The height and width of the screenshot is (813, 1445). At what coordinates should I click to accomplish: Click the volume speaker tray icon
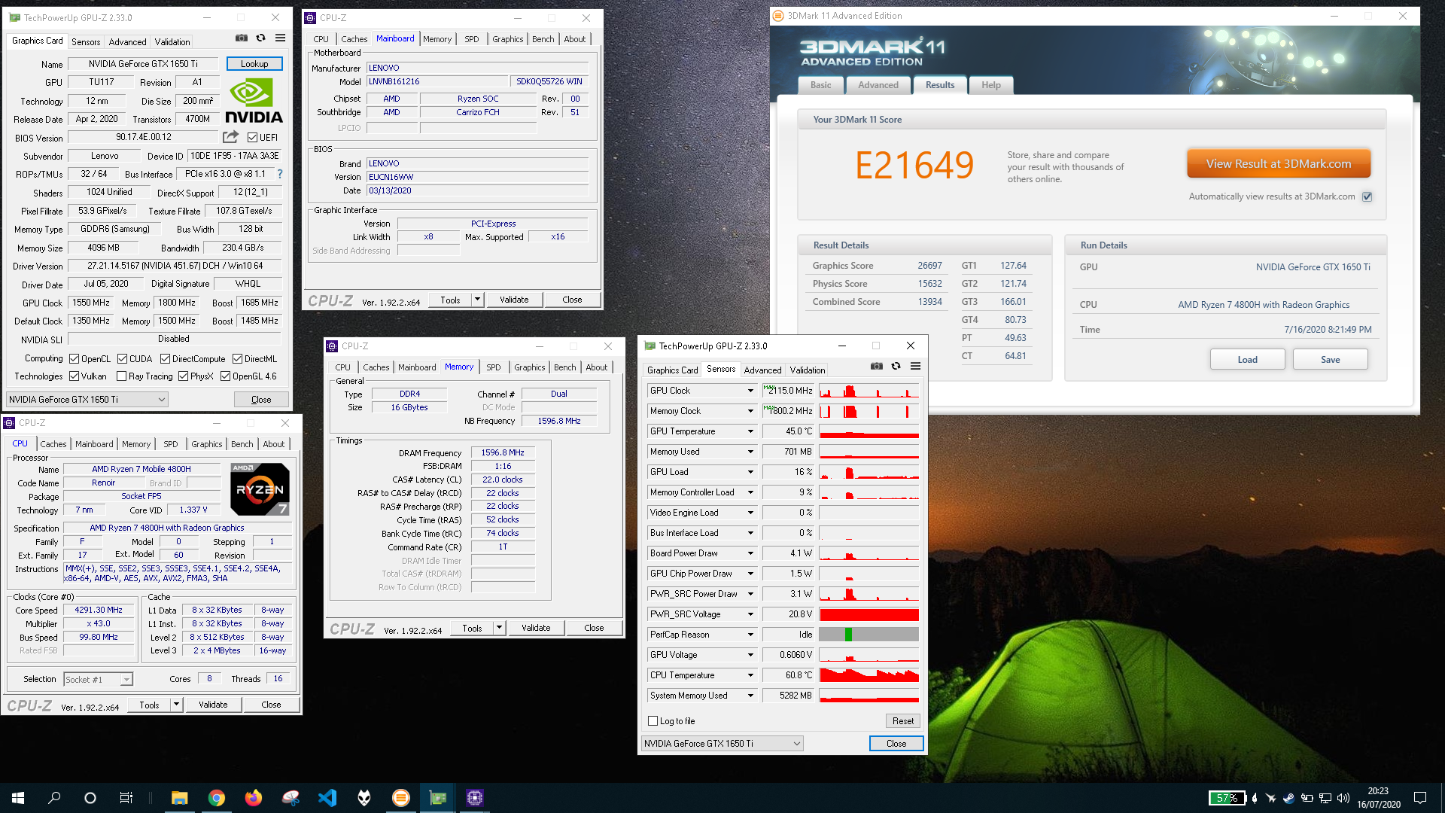[x=1343, y=798]
